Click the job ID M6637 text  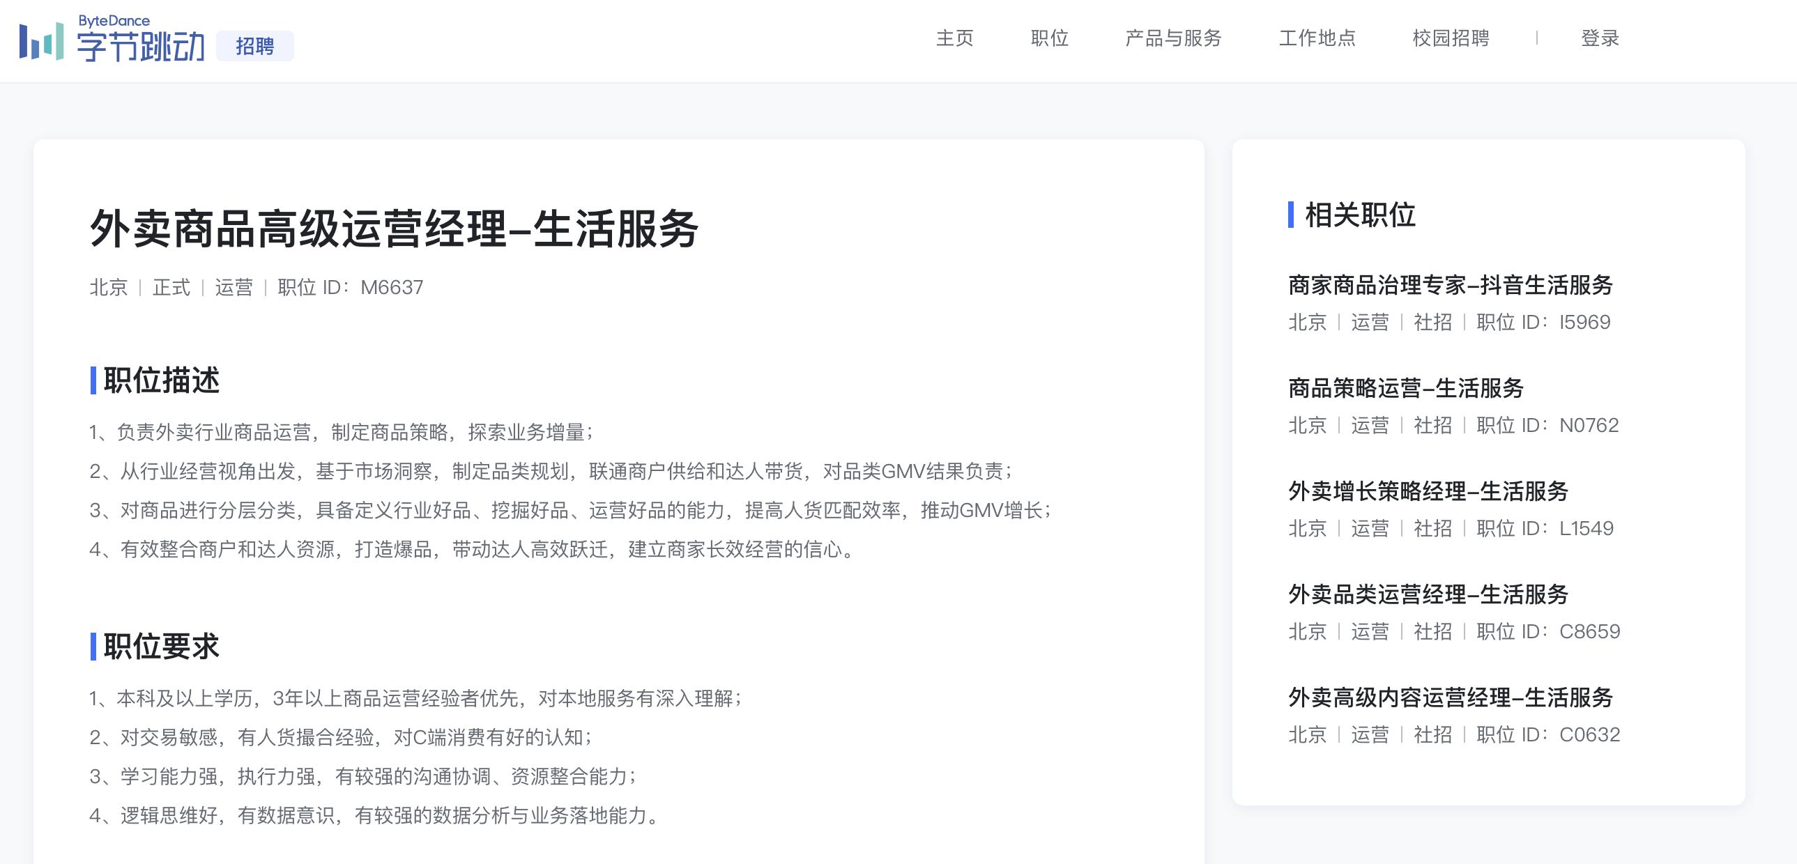pos(390,286)
